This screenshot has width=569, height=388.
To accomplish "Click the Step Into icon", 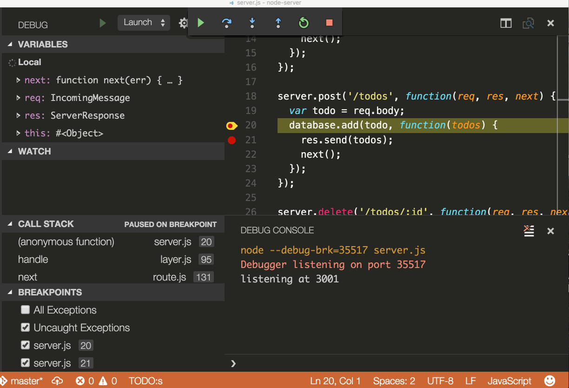I will tap(252, 23).
